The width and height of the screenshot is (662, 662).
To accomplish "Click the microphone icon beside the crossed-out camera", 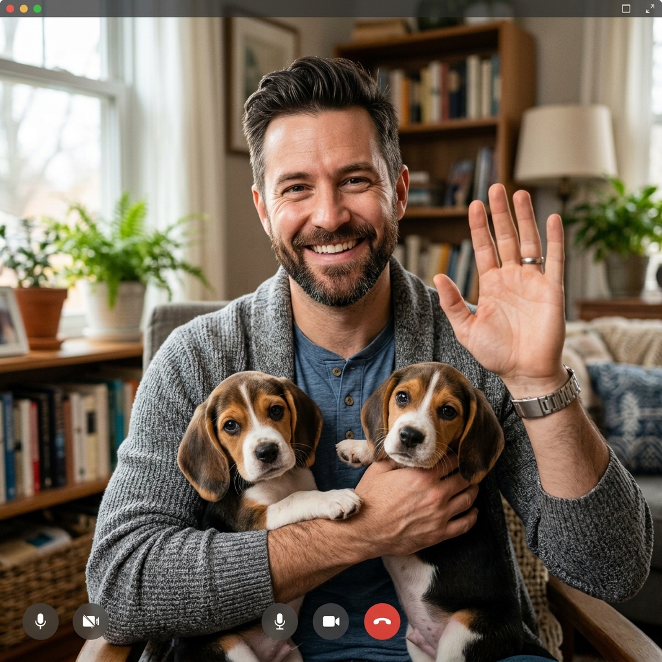I will 41,621.
